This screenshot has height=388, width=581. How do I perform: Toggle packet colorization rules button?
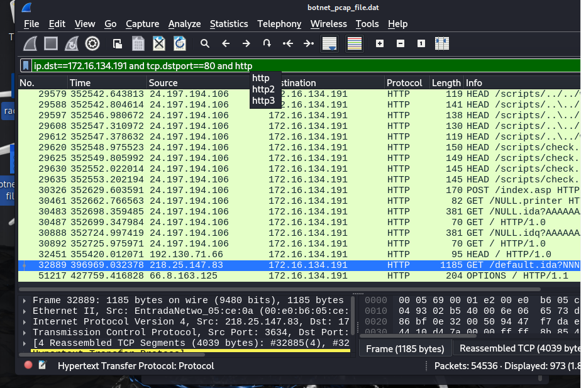pyautogui.click(x=355, y=43)
